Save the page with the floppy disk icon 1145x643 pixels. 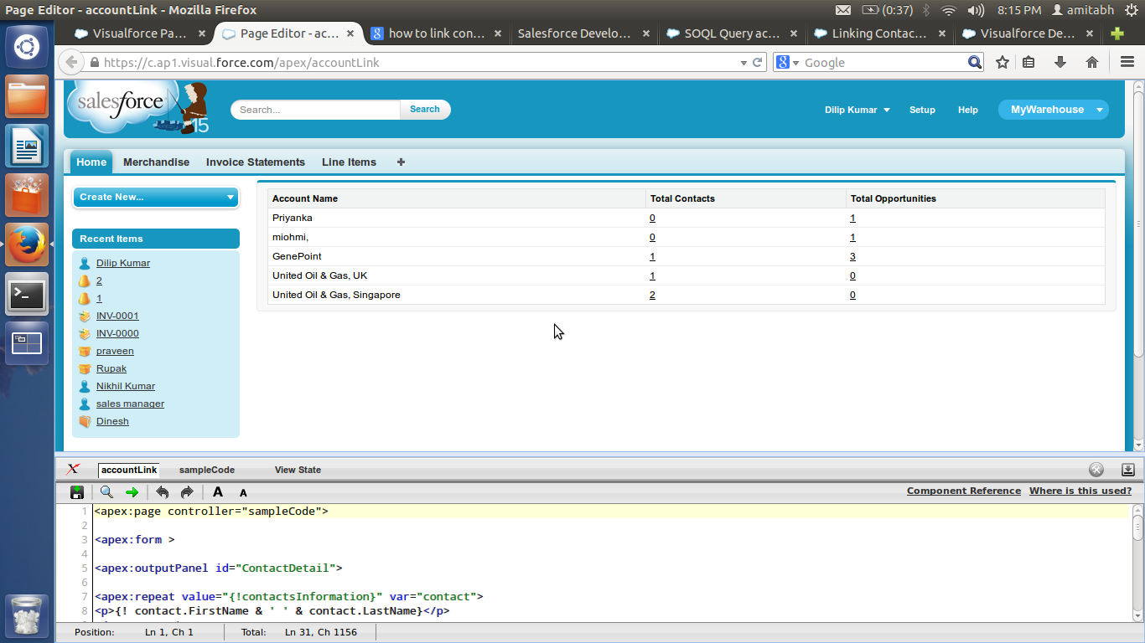coord(77,492)
